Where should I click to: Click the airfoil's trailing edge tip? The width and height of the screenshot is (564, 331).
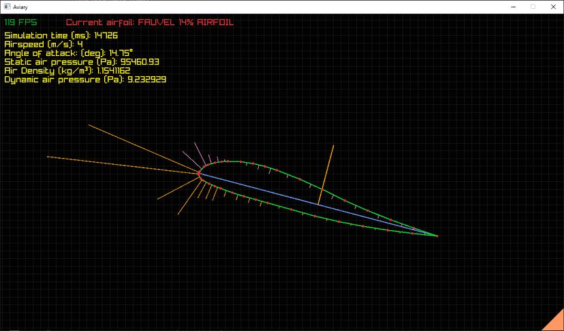(437, 236)
